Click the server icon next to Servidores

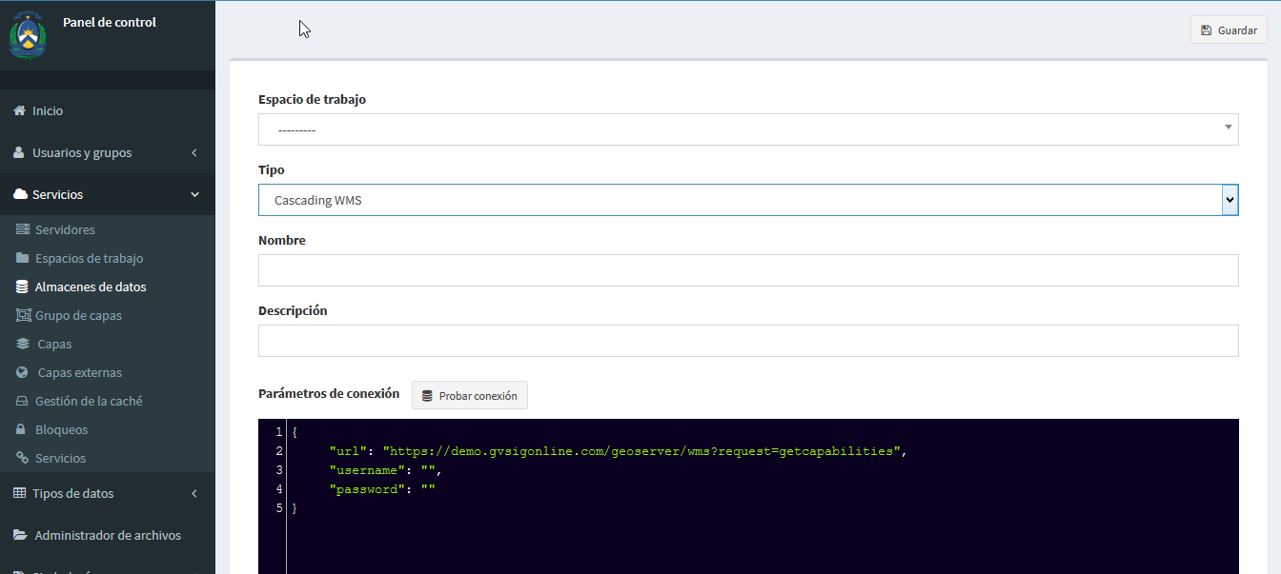[x=23, y=230]
